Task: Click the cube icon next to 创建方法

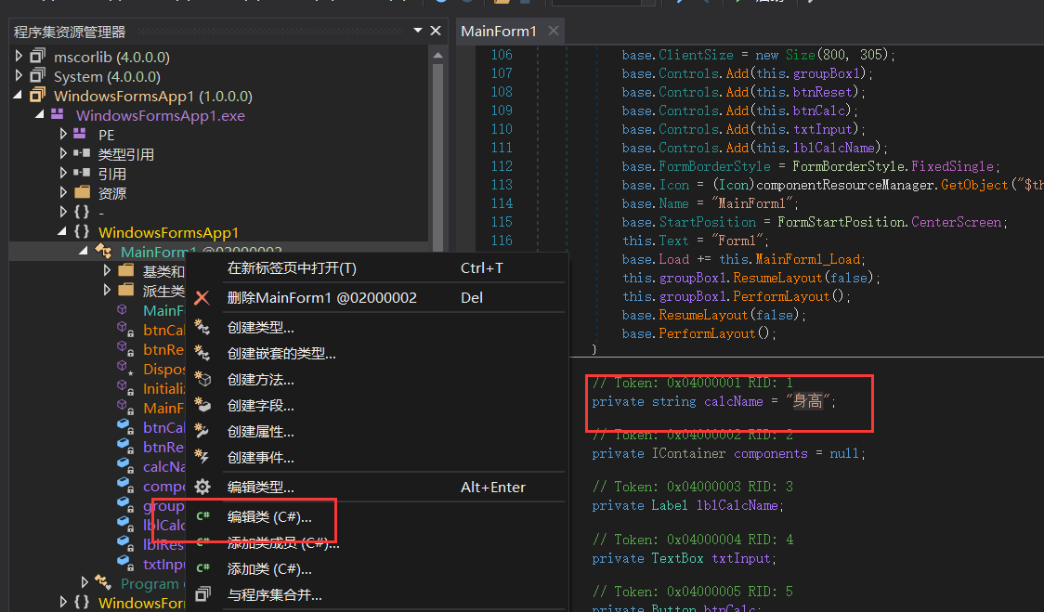Action: pos(203,380)
